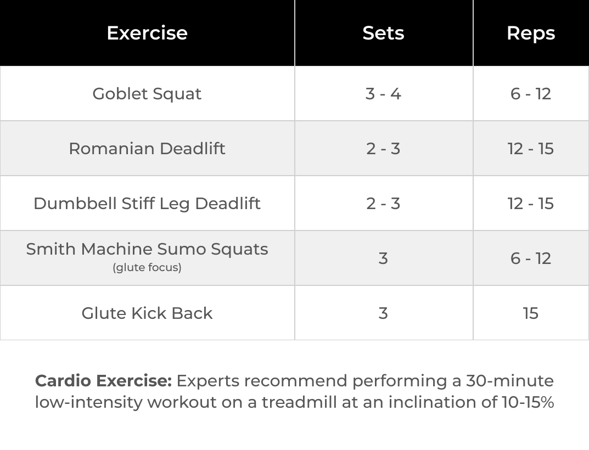Click Dumbbell Stiff Leg Deadlift reps value
Viewport: 589px width, 450px height.
click(x=530, y=204)
